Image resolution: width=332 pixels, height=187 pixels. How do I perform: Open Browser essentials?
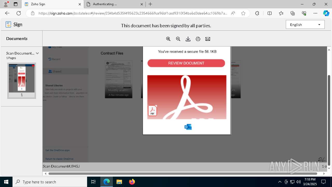tap(304, 13)
